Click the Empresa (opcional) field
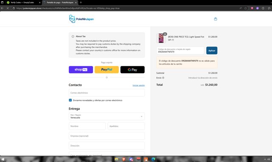Screen dimensions: 272x162 [107, 136]
